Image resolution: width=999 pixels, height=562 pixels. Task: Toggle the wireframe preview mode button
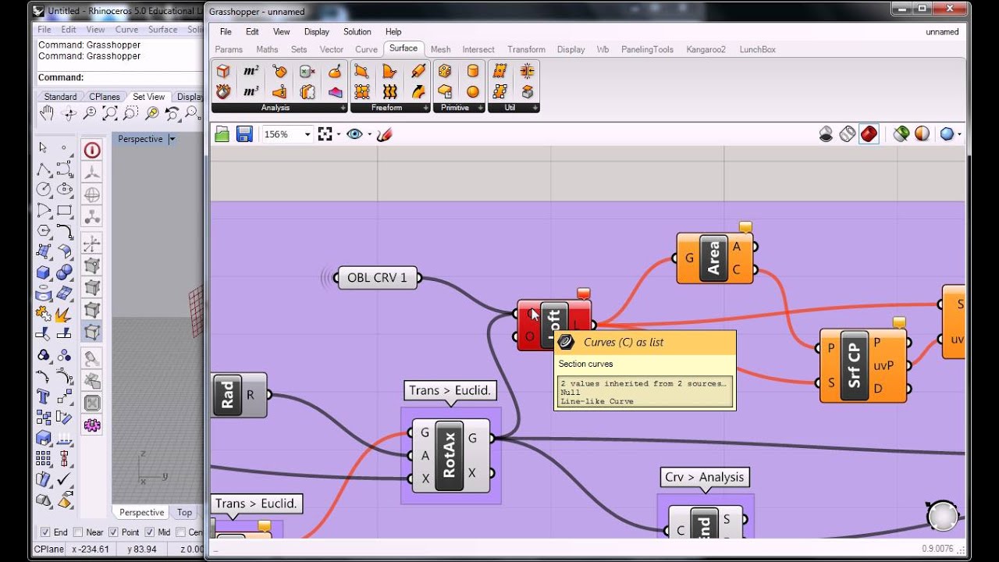coord(848,134)
